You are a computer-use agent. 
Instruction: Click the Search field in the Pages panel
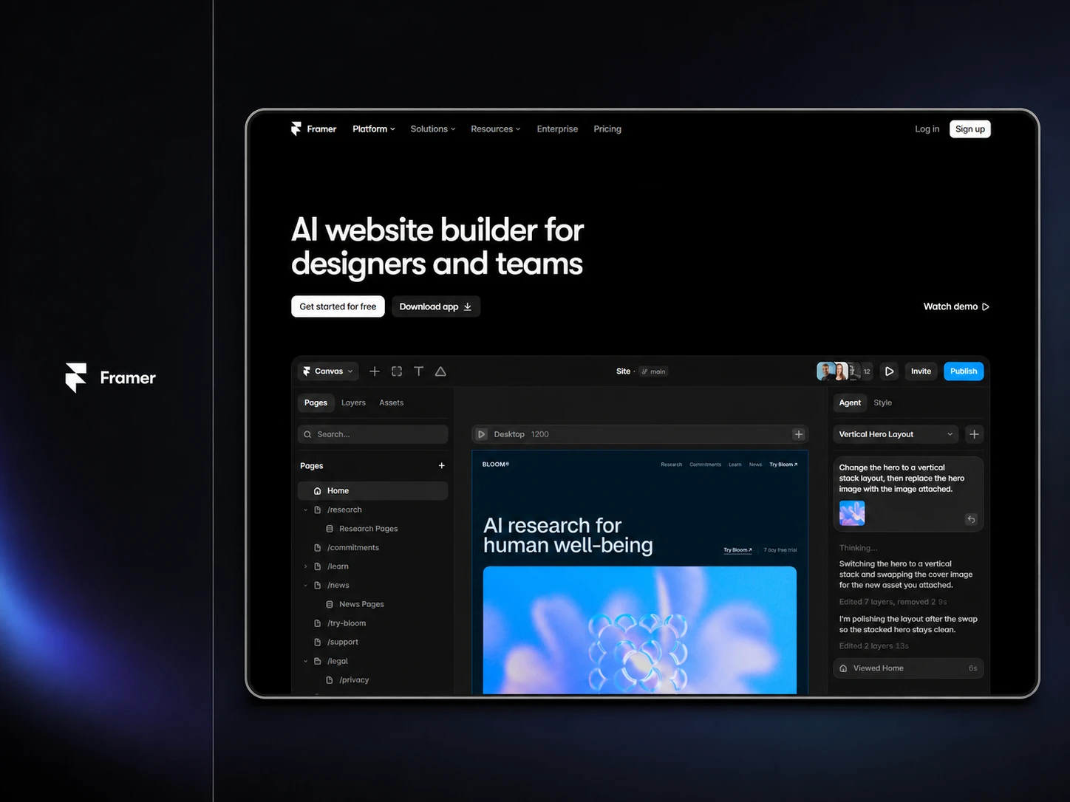(373, 434)
